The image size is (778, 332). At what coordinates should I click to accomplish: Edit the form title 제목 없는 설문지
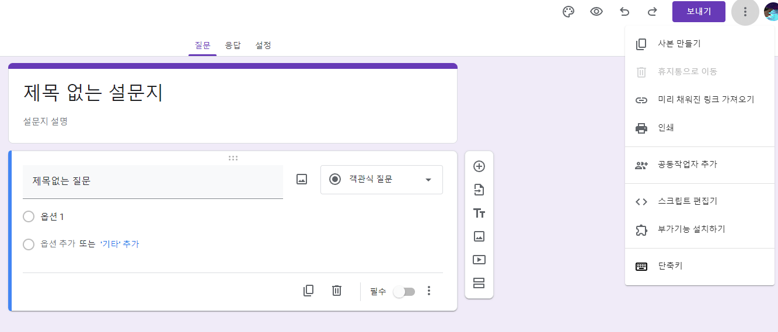(93, 92)
